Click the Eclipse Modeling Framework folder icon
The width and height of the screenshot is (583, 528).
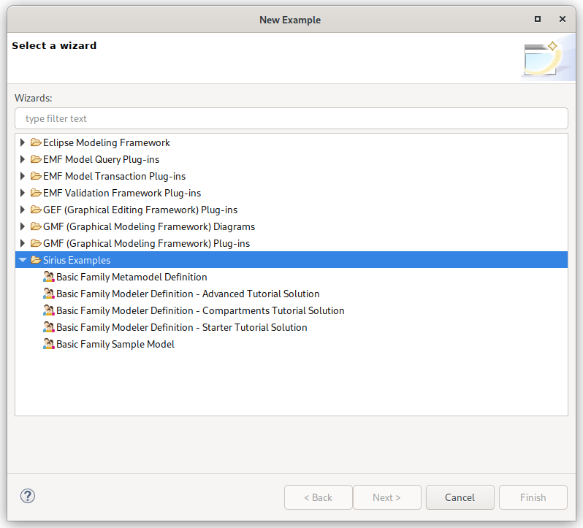coord(36,142)
